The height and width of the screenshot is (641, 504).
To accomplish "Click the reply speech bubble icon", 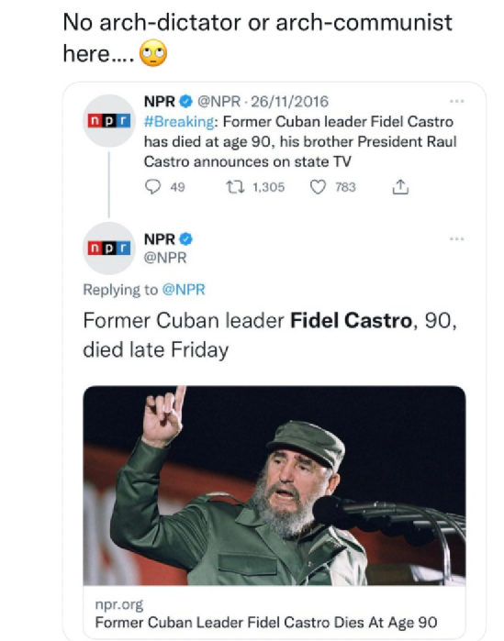I will (152, 187).
